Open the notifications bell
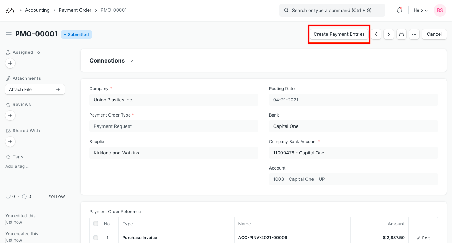Image resolution: width=452 pixels, height=243 pixels. pos(399,11)
